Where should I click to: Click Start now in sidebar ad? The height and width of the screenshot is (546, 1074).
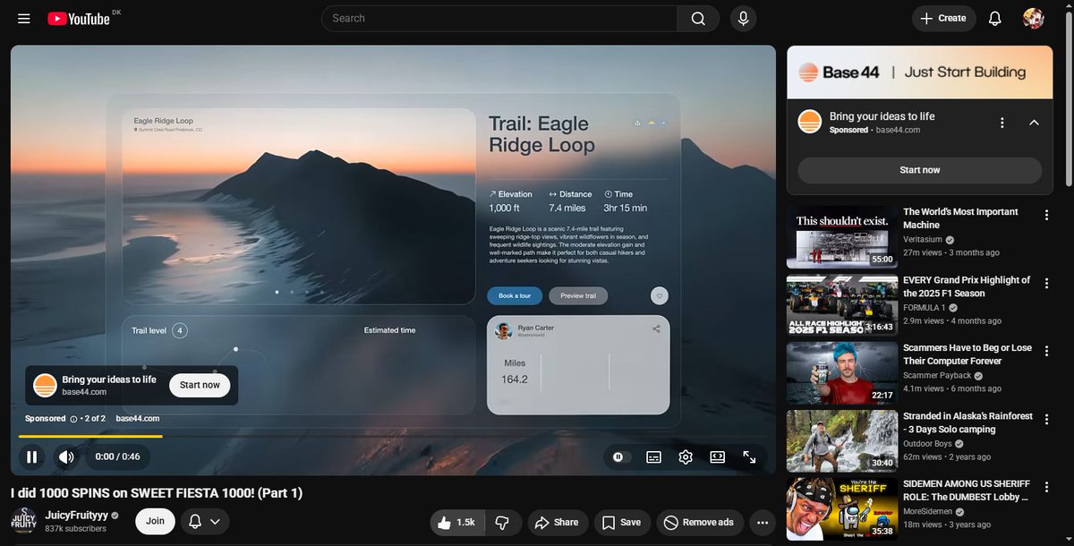coord(919,170)
